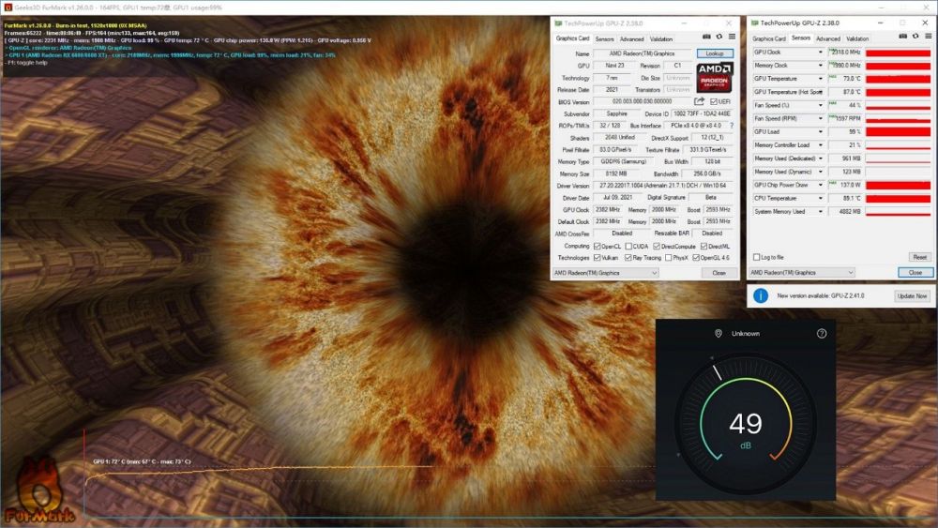
Task: Open Validation tab in the Sensors window
Action: pos(857,38)
